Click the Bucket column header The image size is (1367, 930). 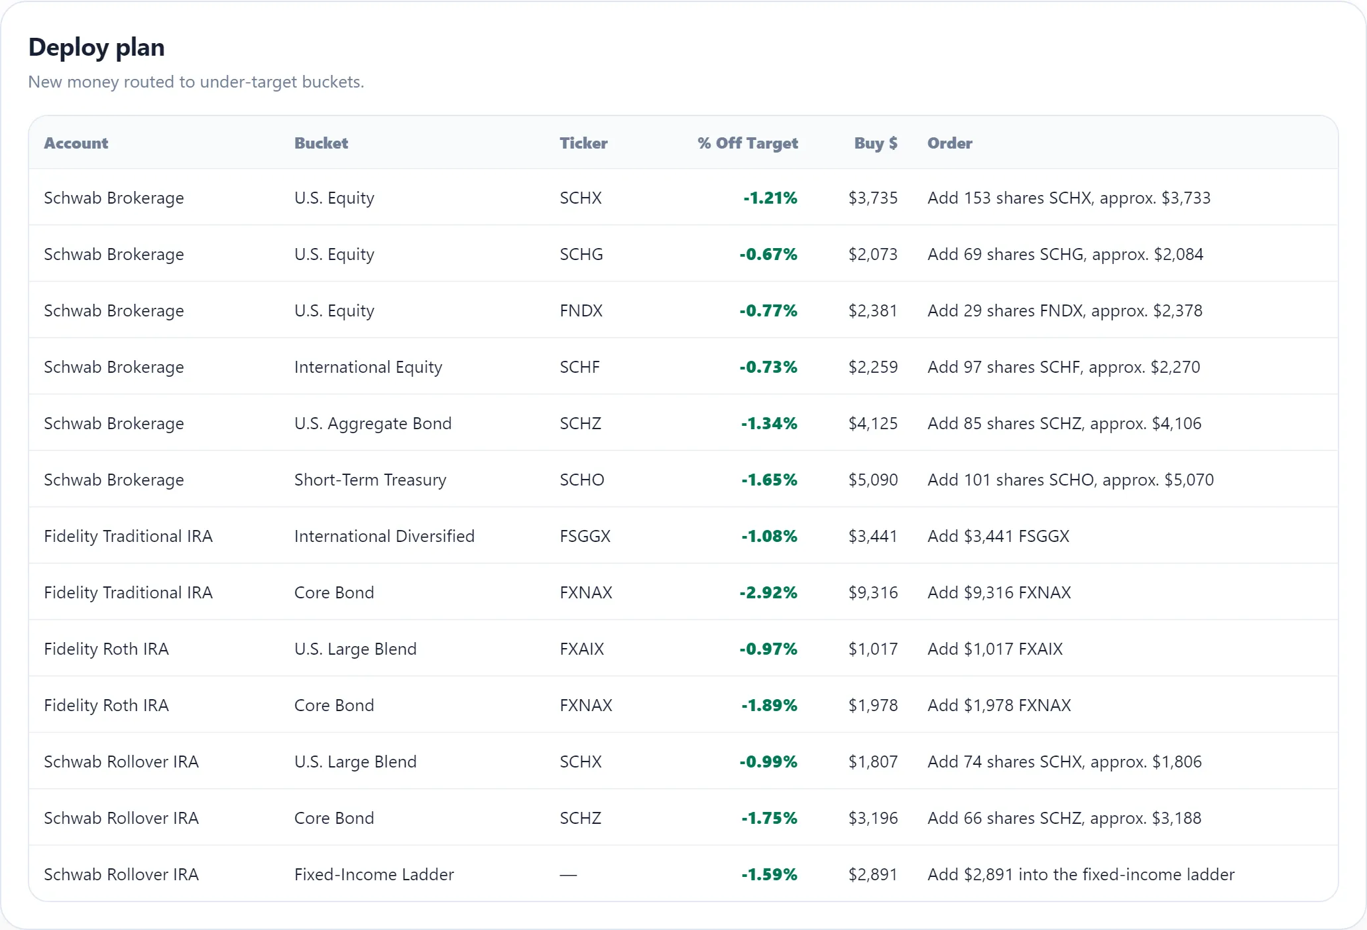coord(321,143)
